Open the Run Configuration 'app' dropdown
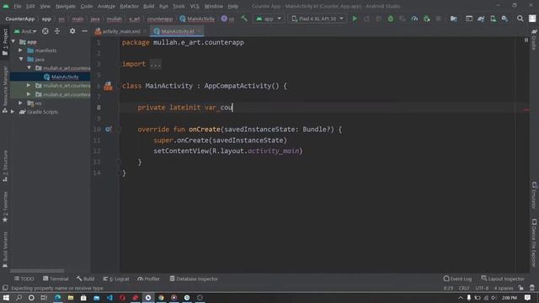This screenshot has height=303, width=539. coord(269,19)
